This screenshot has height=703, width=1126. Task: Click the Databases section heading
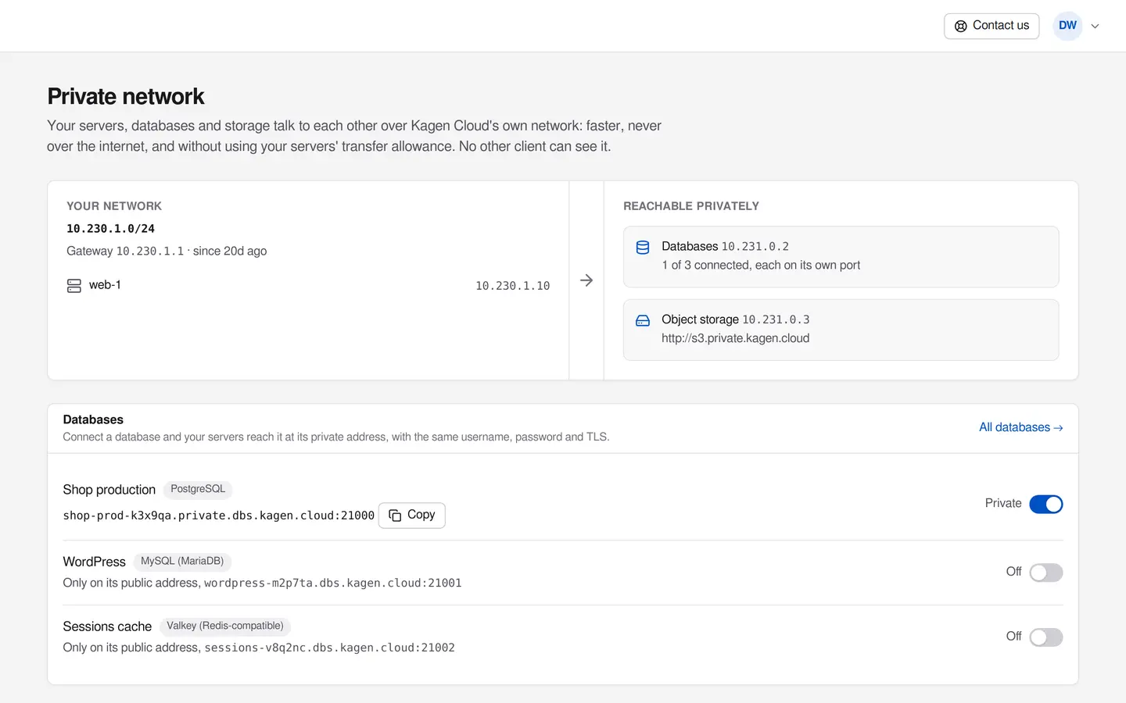click(x=93, y=419)
